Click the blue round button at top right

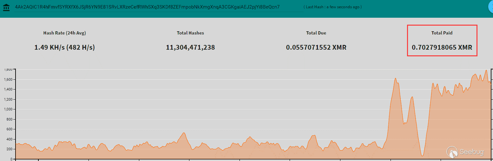[x=490, y=7]
